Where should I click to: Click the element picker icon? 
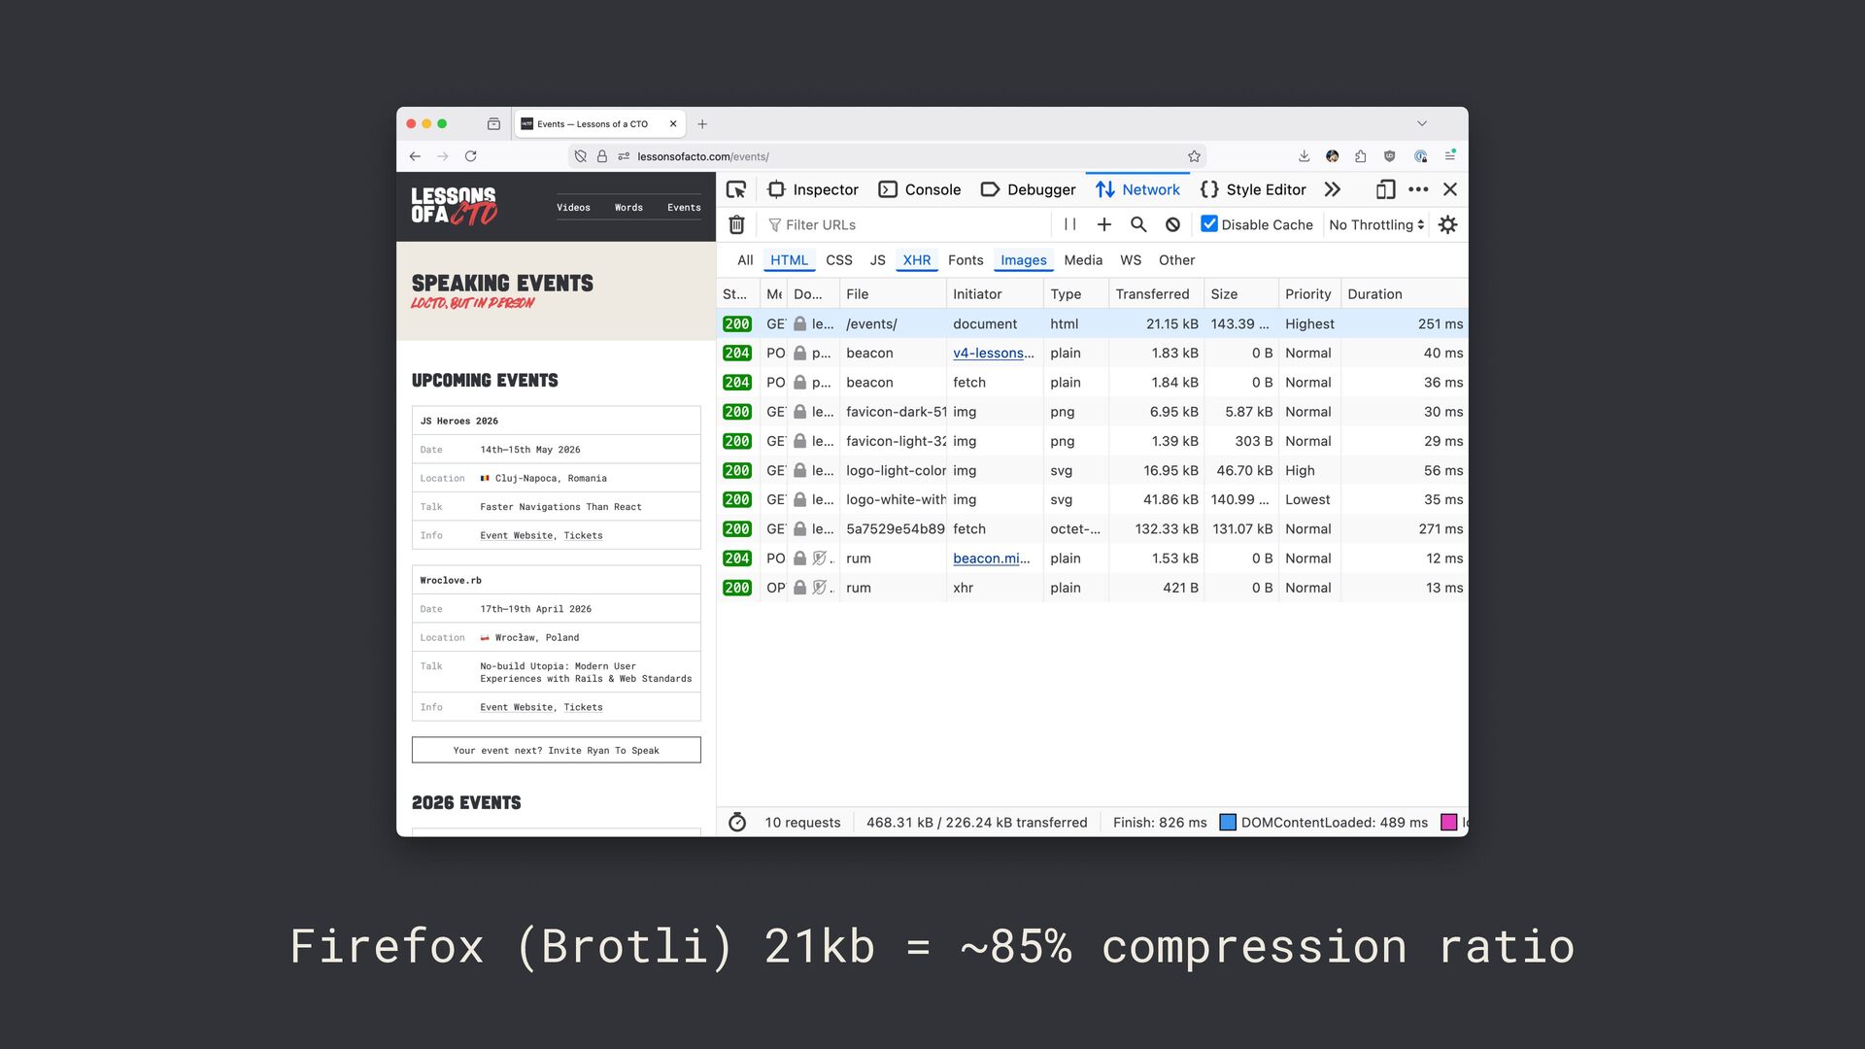click(736, 189)
